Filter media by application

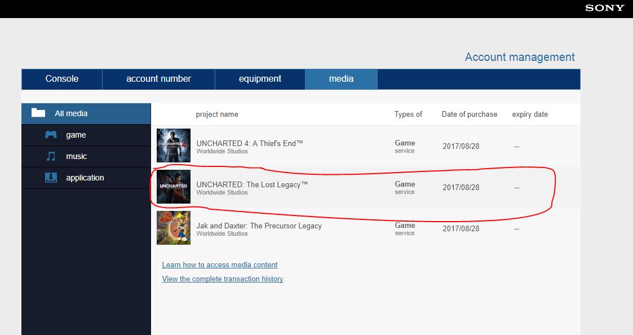[x=86, y=178]
